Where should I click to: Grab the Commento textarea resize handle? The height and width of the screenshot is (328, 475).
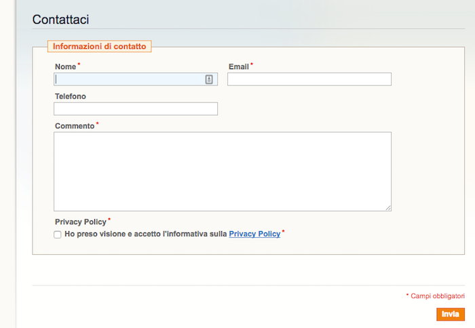coord(388,208)
